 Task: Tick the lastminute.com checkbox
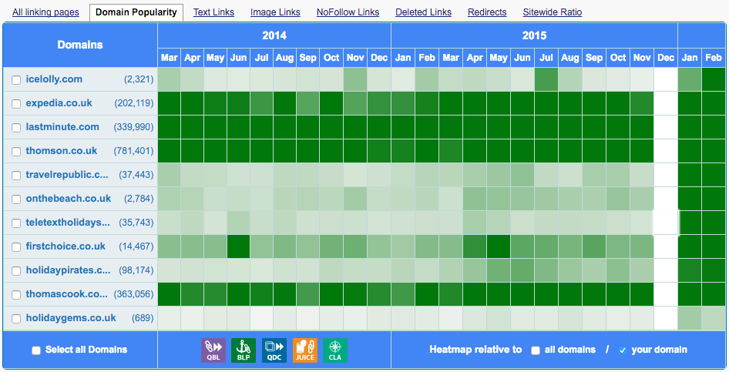click(x=16, y=128)
